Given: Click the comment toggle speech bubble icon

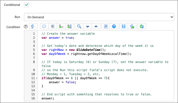Looking at the screenshot, I should pyautogui.click(x=44, y=26).
